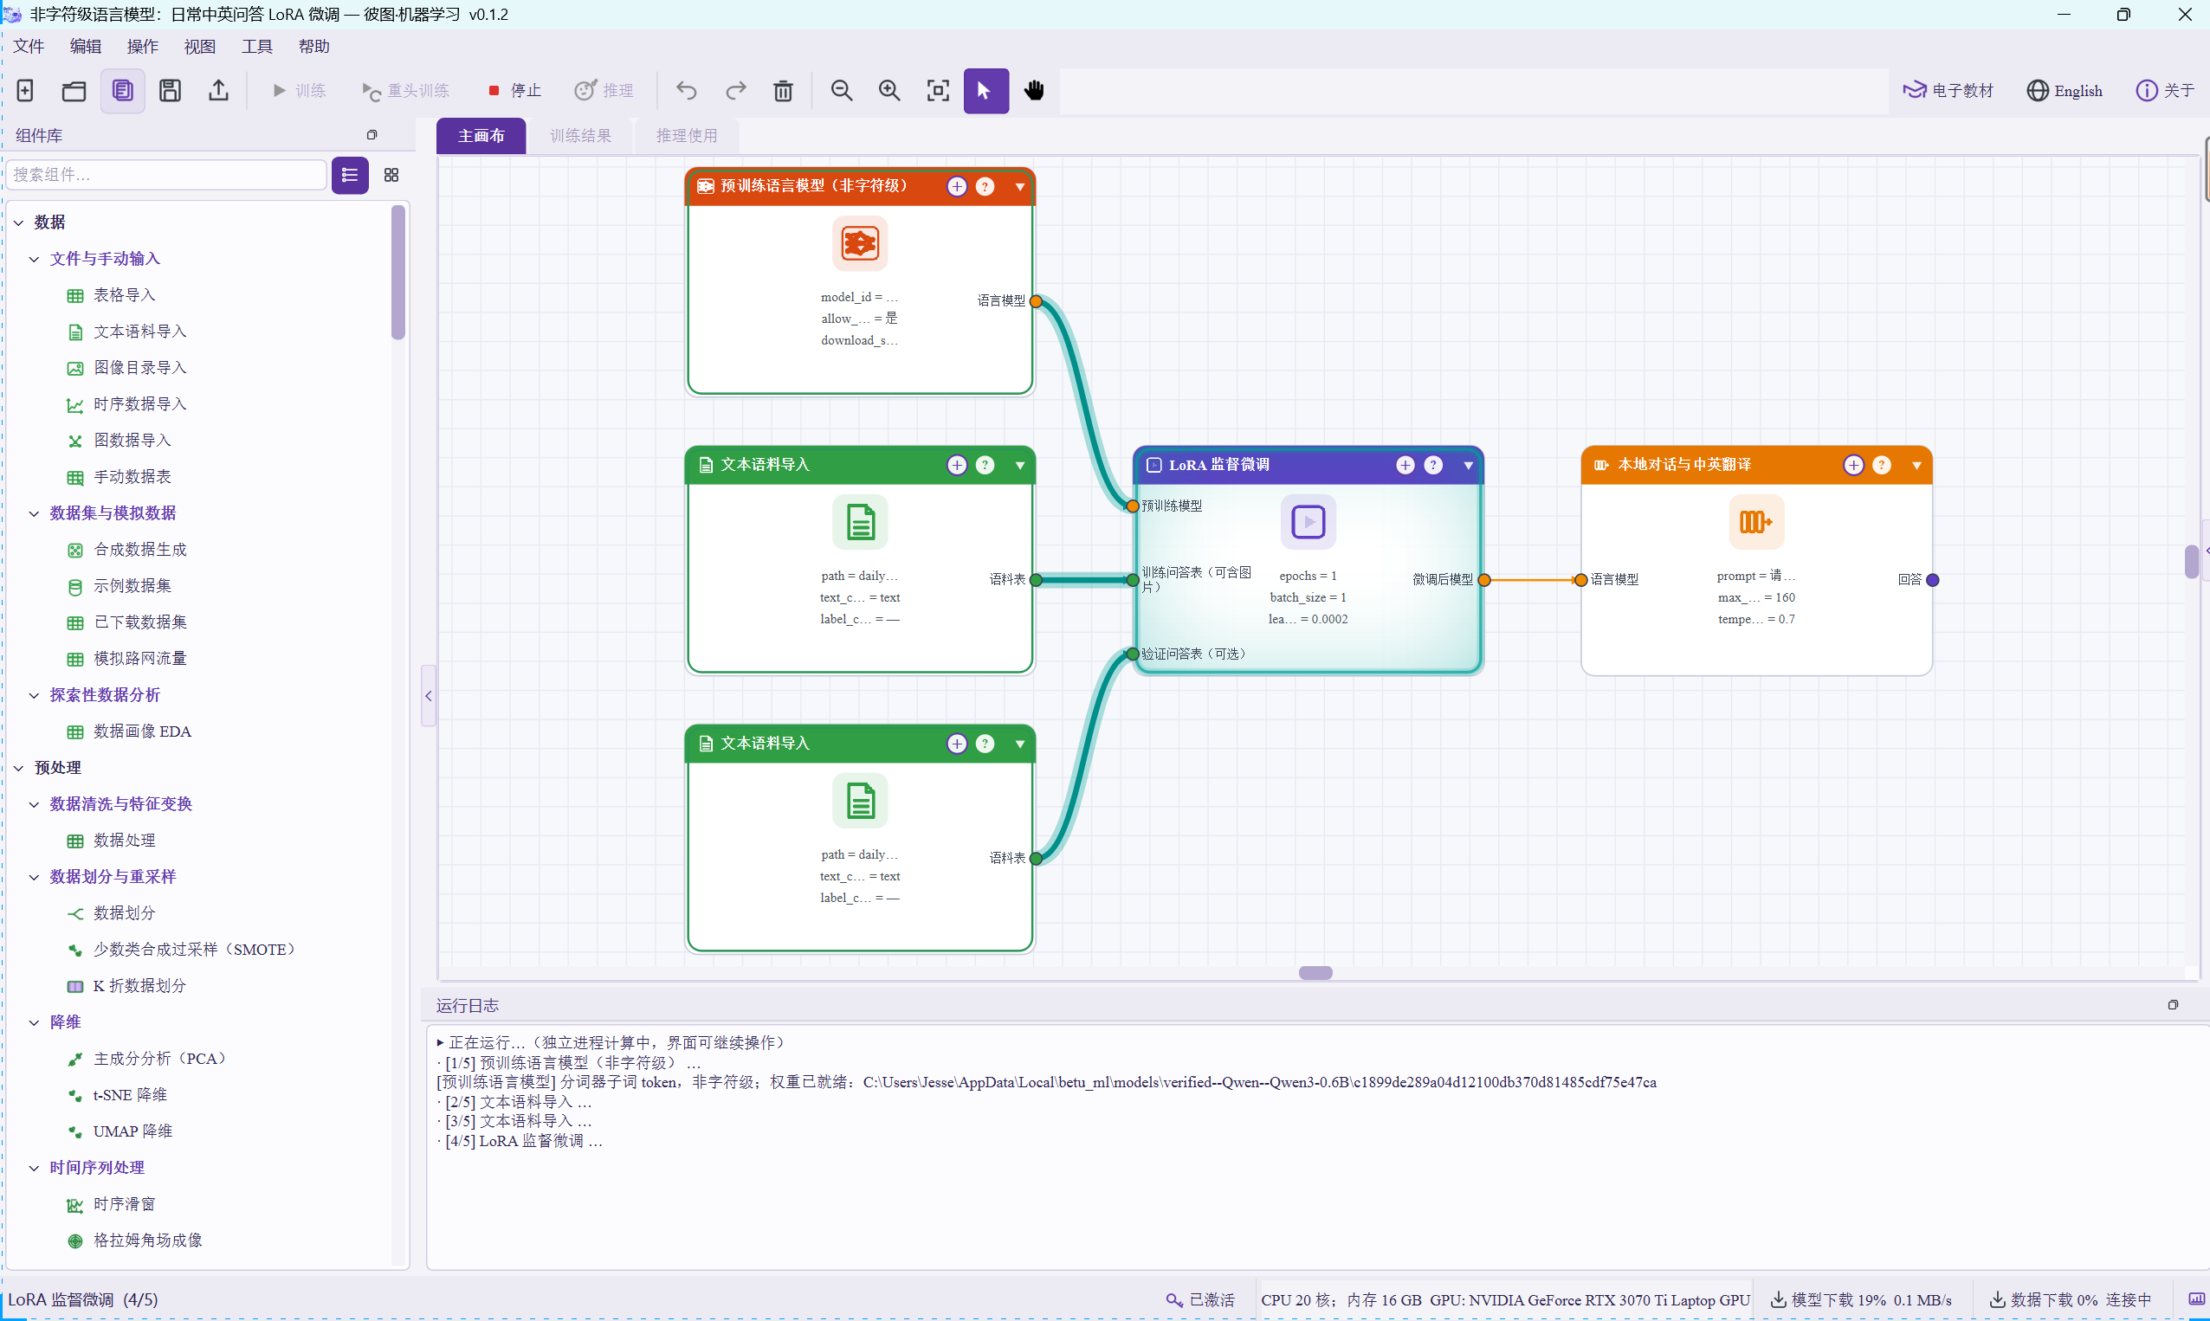
Task: Switch to the 推理使用 tab
Action: [687, 136]
